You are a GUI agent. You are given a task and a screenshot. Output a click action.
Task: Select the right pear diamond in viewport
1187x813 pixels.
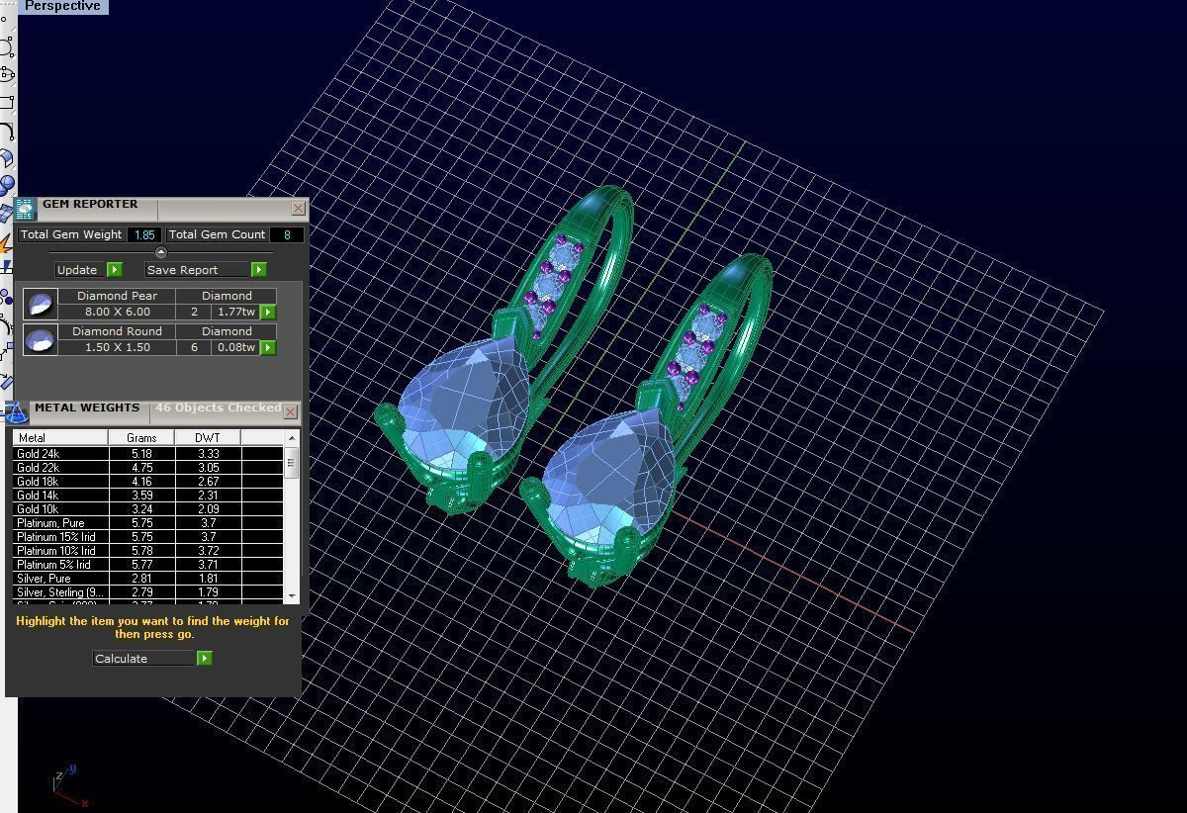pos(608,475)
